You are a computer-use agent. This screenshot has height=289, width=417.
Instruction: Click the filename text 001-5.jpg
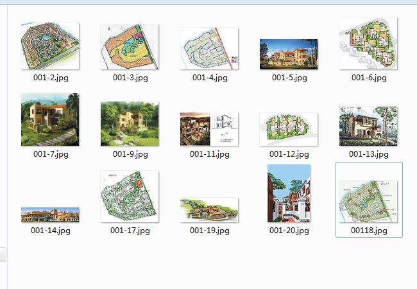(289, 78)
